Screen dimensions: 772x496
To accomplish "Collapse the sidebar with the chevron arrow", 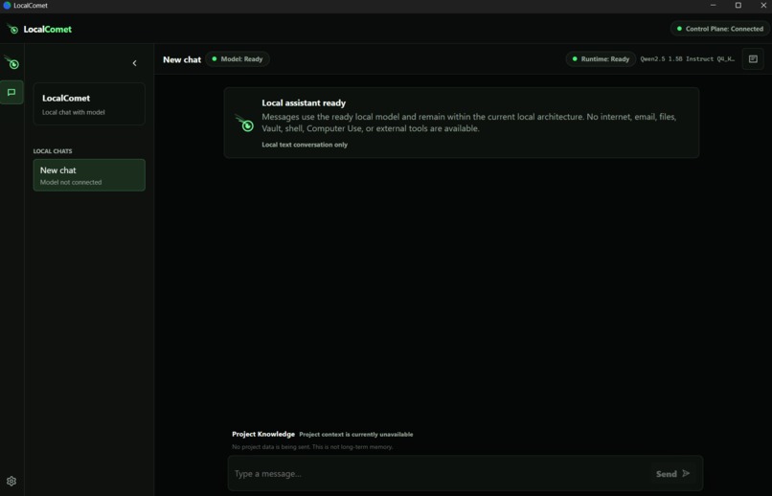I will (134, 63).
